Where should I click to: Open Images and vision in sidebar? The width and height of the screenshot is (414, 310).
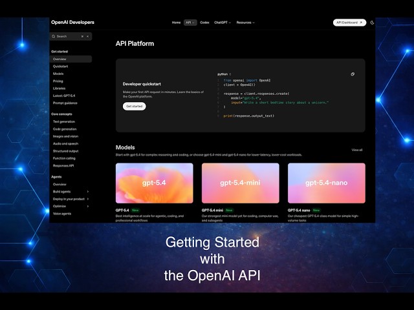point(65,136)
